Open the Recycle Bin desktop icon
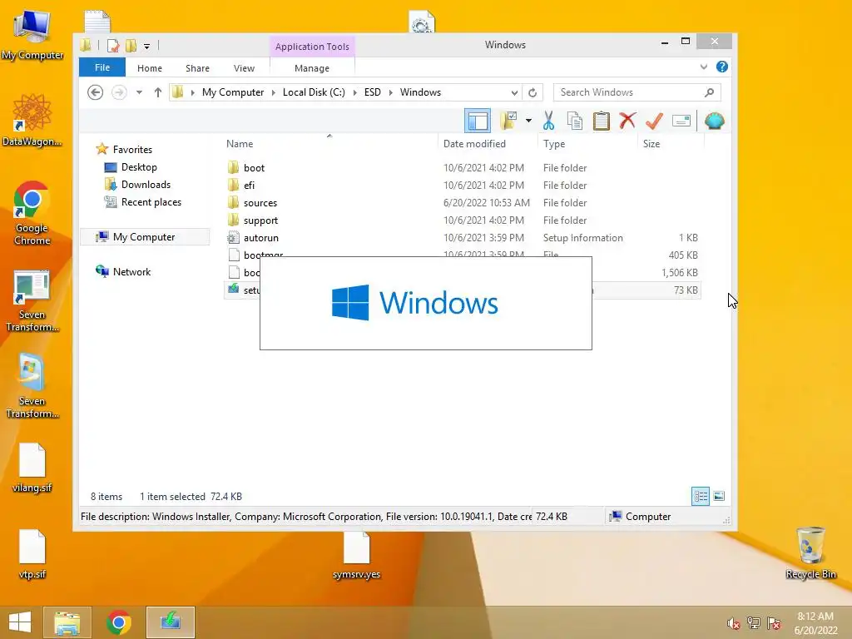Viewport: 852px width, 639px height. 810,552
